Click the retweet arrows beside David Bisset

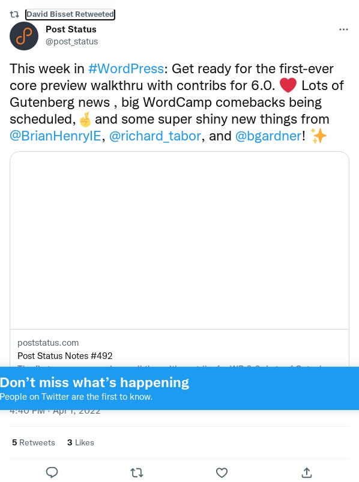[x=14, y=14]
